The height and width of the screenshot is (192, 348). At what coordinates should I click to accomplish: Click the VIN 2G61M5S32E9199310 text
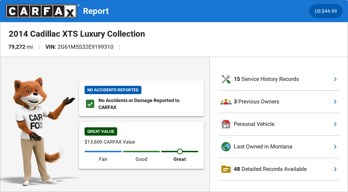pos(79,47)
